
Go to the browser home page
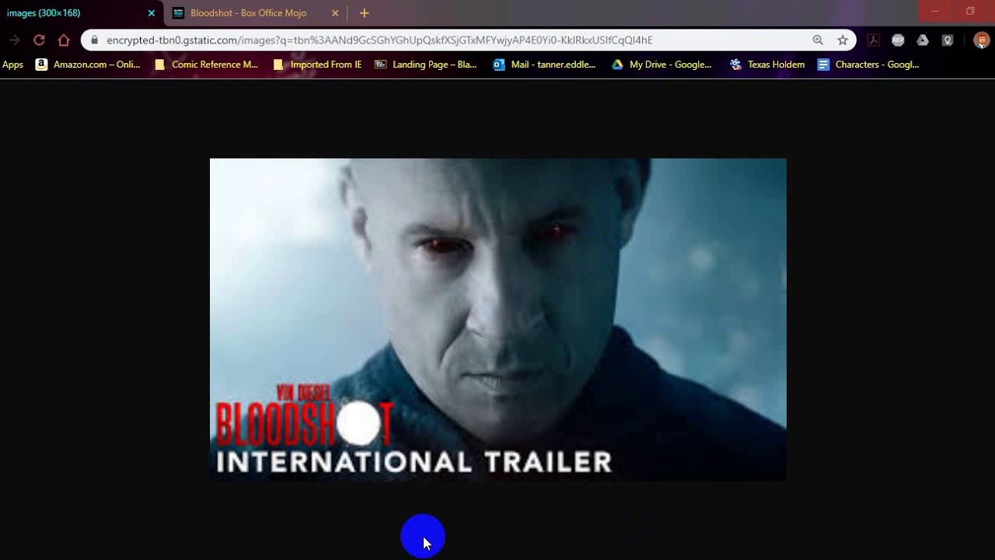[64, 40]
